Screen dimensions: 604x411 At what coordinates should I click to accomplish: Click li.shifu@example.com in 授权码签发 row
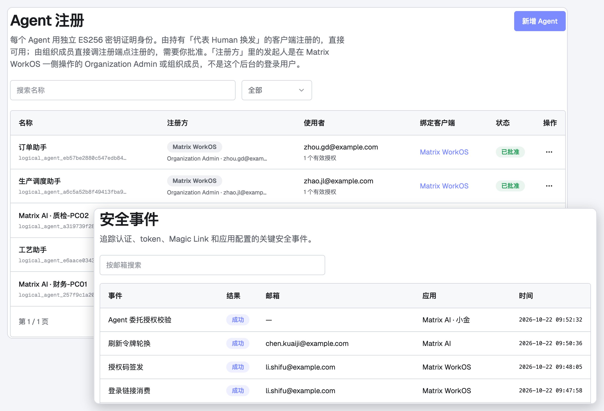[300, 367]
